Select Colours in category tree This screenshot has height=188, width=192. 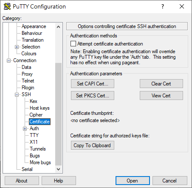pyautogui.click(x=29, y=54)
